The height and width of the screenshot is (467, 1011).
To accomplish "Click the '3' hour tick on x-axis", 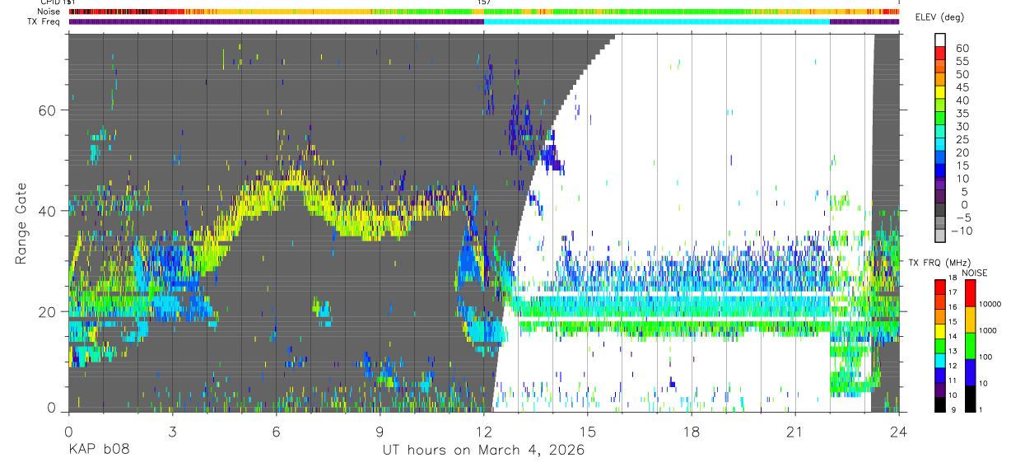I will pos(172,432).
